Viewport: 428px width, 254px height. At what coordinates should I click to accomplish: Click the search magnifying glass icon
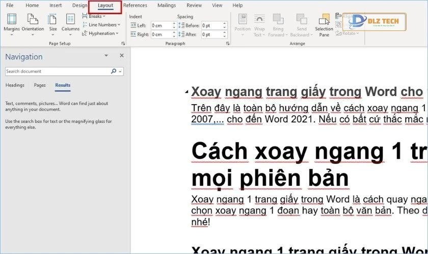point(114,72)
